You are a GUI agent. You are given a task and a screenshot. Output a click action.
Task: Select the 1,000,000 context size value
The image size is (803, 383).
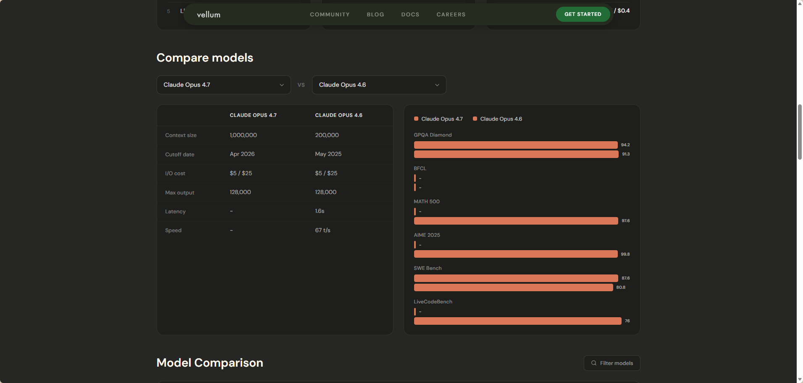point(243,135)
